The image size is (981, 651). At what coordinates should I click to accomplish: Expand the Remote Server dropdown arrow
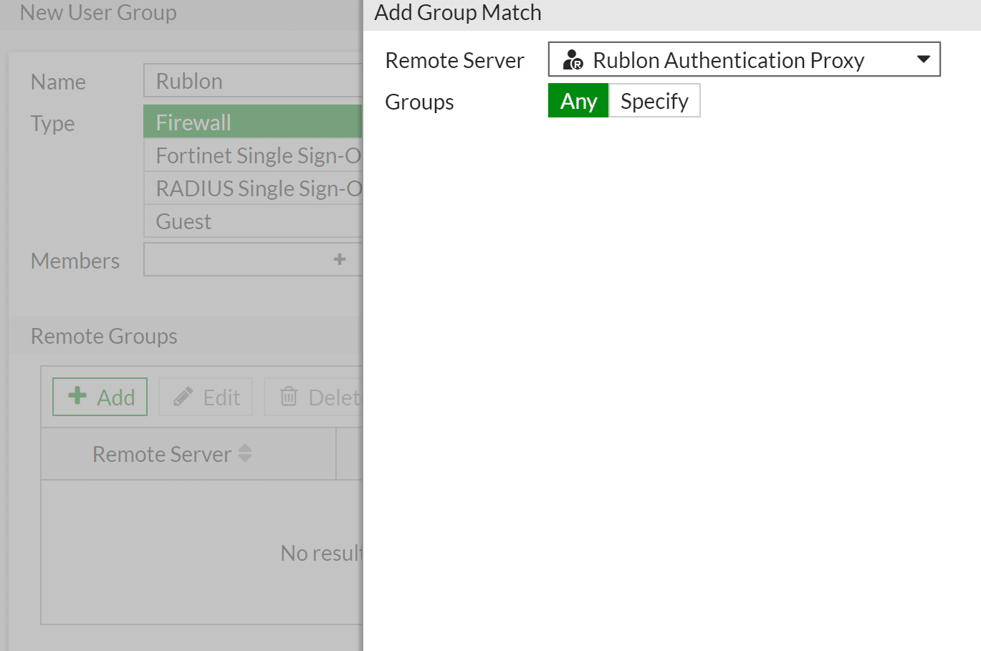pos(923,59)
